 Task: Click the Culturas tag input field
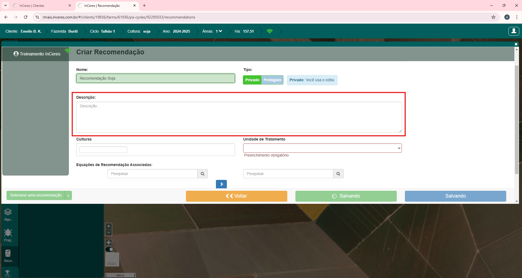(103, 150)
